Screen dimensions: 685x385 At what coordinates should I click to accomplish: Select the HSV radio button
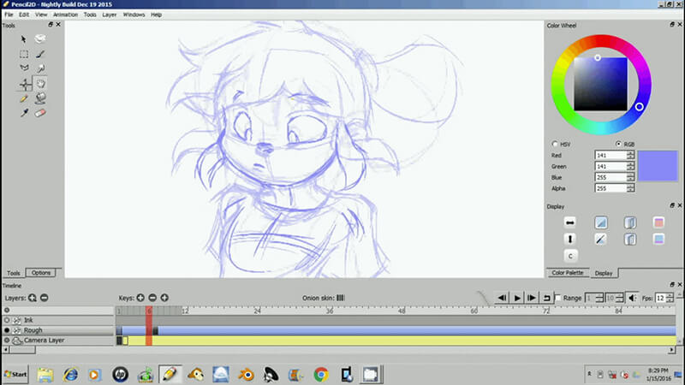point(555,144)
